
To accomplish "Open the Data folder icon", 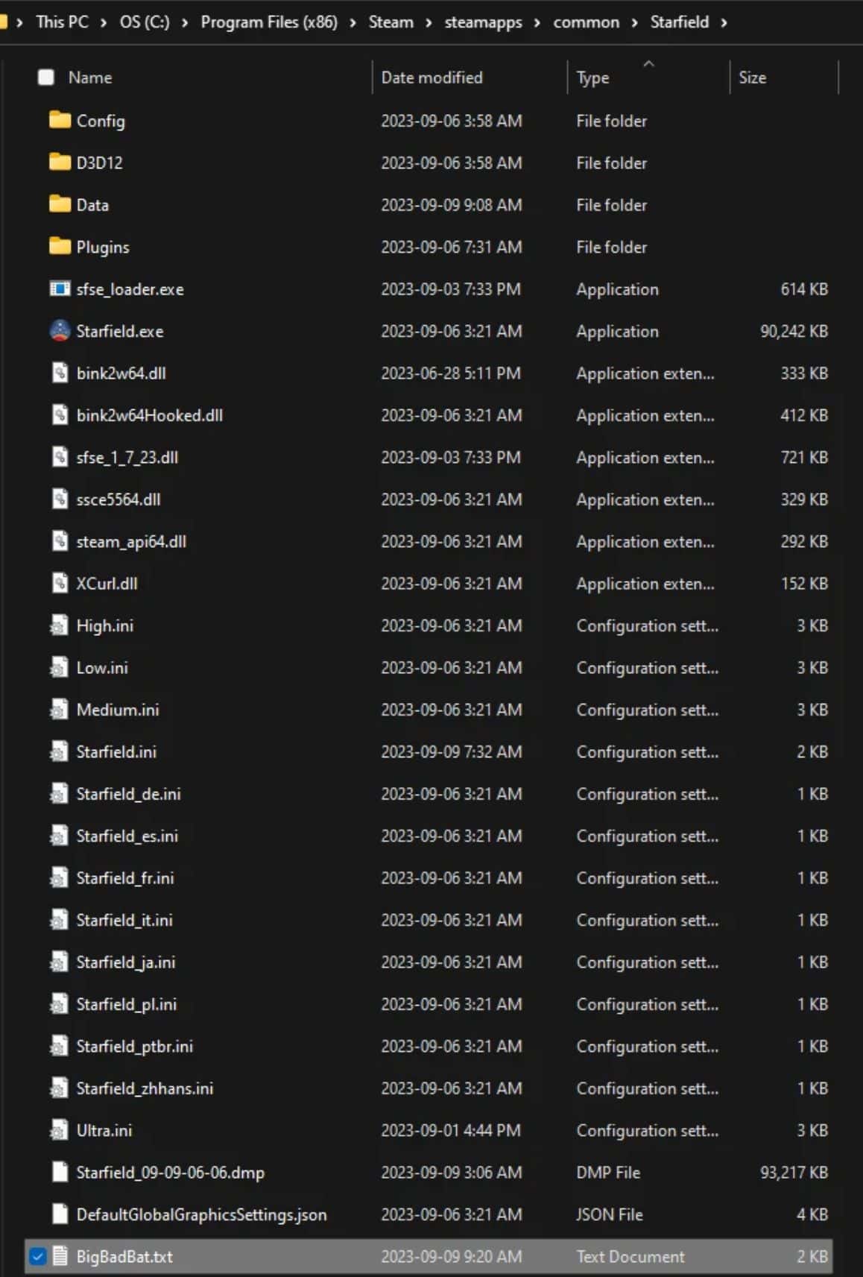I will (60, 205).
